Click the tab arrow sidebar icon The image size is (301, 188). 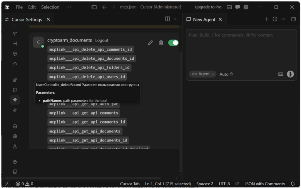15,44
